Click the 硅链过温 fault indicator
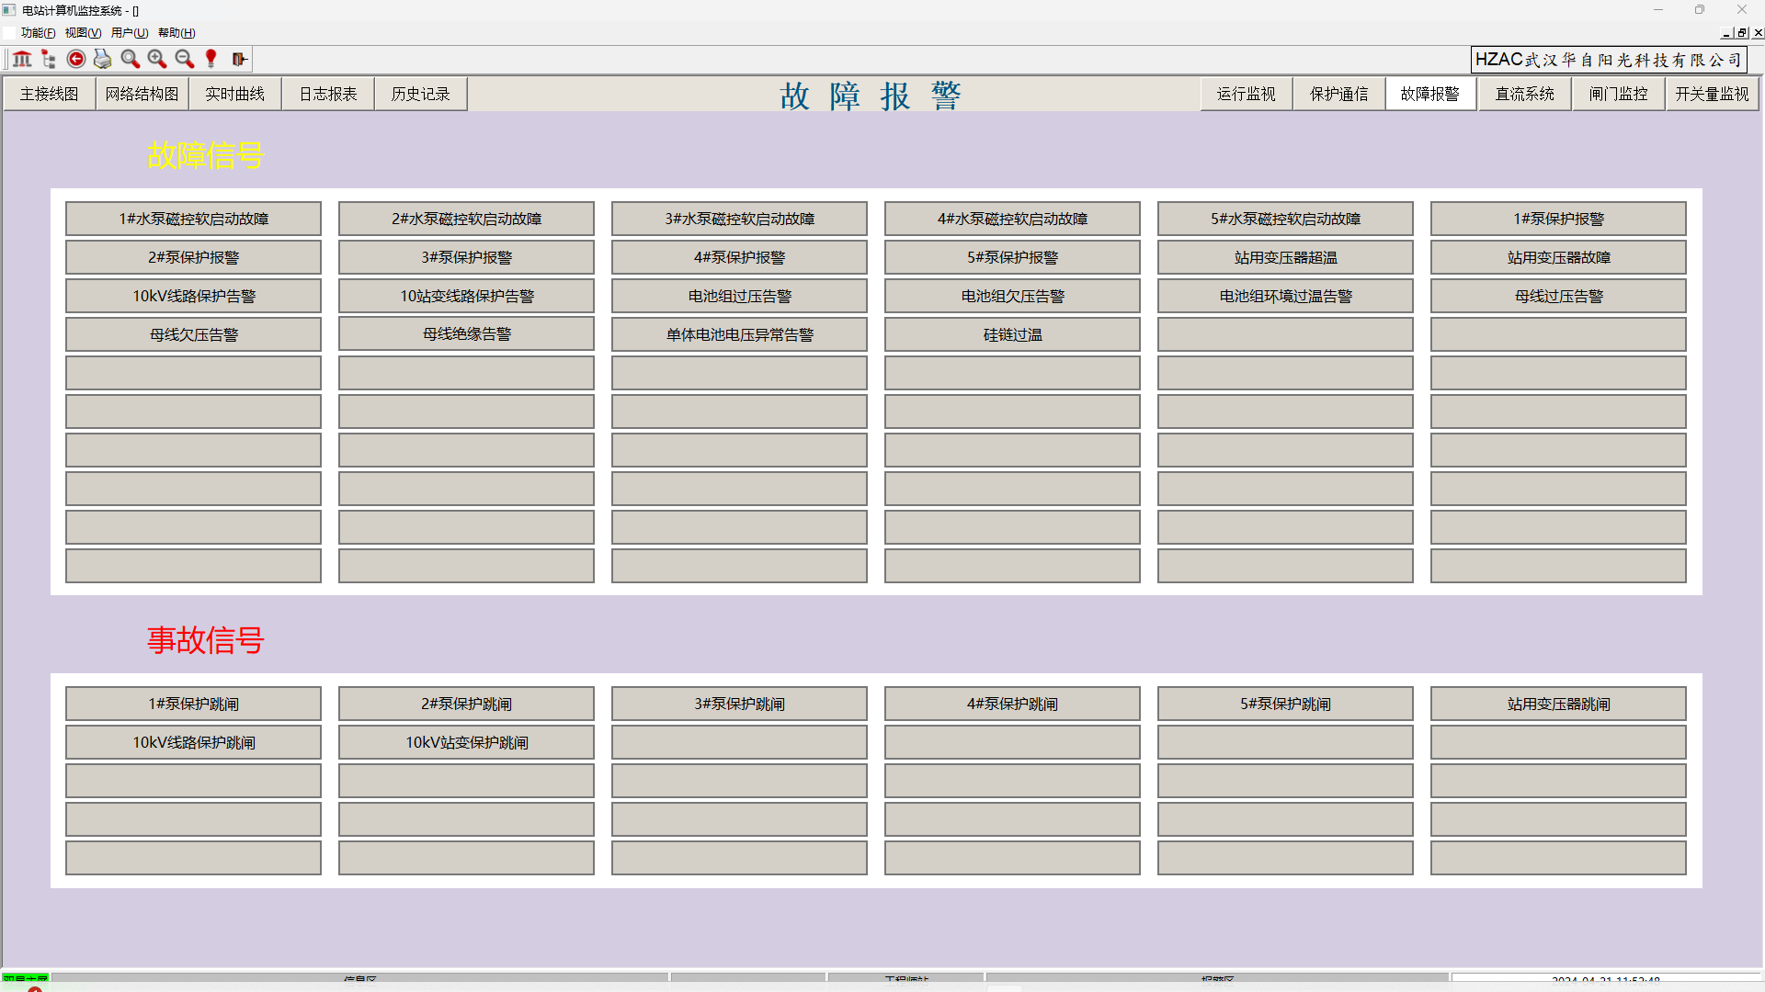The width and height of the screenshot is (1765, 992). (1012, 335)
